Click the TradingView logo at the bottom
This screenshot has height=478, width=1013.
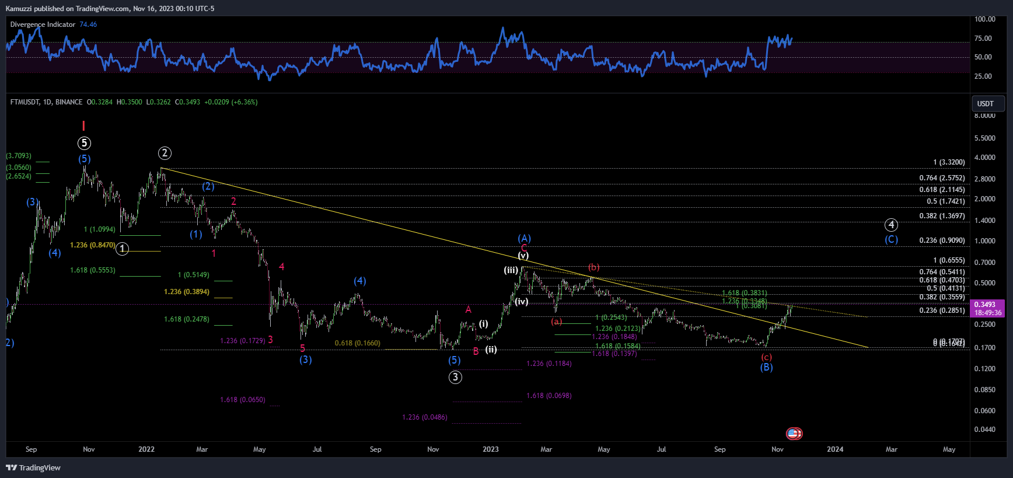(x=33, y=467)
